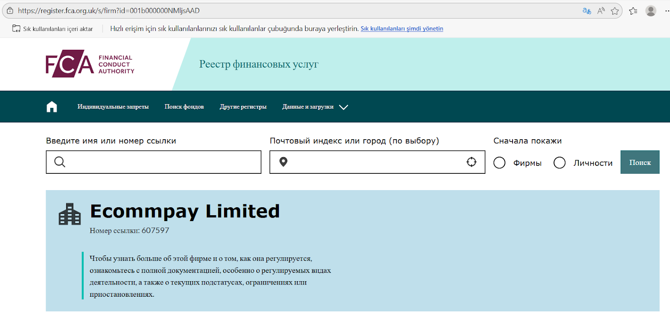
Task: Activate the read aloud icon
Action: (601, 11)
